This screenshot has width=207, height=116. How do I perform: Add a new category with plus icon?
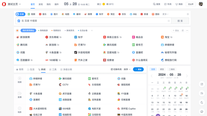point(92,30)
